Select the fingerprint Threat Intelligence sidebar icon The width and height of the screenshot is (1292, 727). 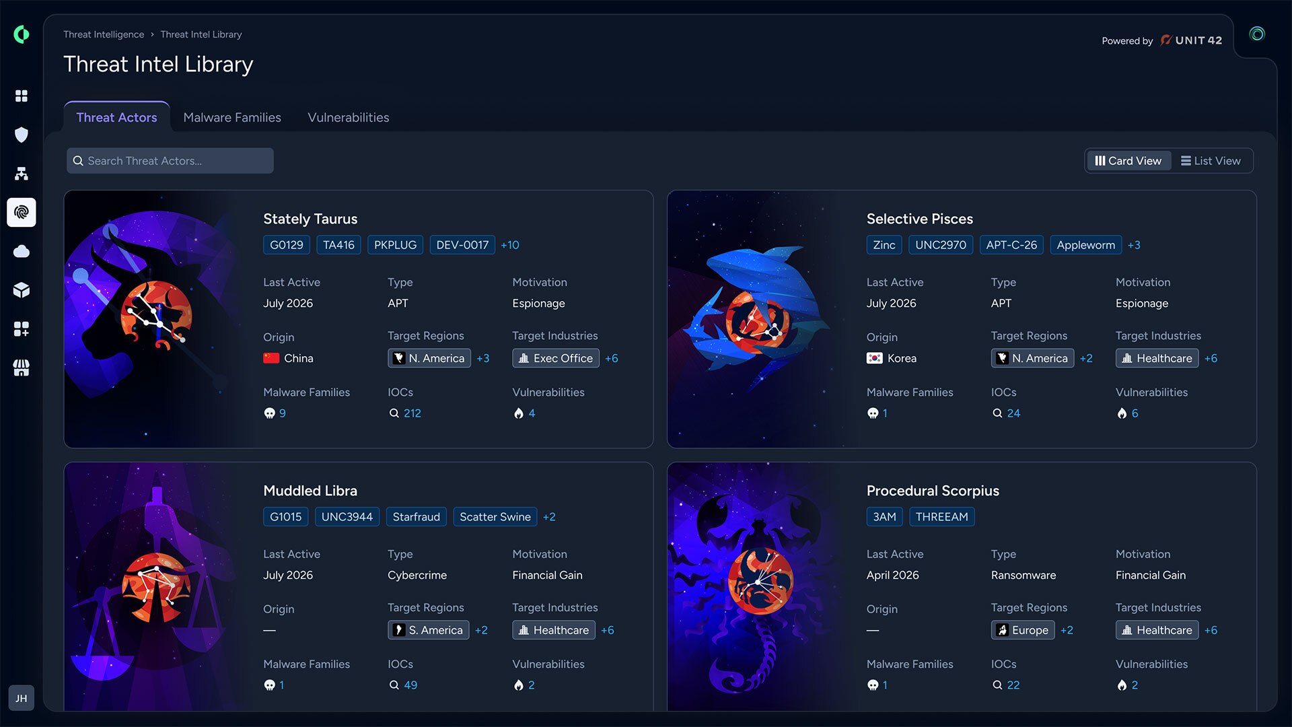(x=22, y=213)
